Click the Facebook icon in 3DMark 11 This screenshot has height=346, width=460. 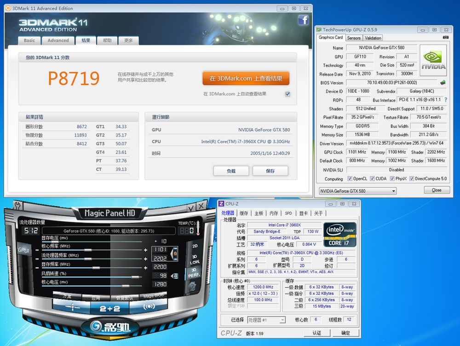(303, 20)
